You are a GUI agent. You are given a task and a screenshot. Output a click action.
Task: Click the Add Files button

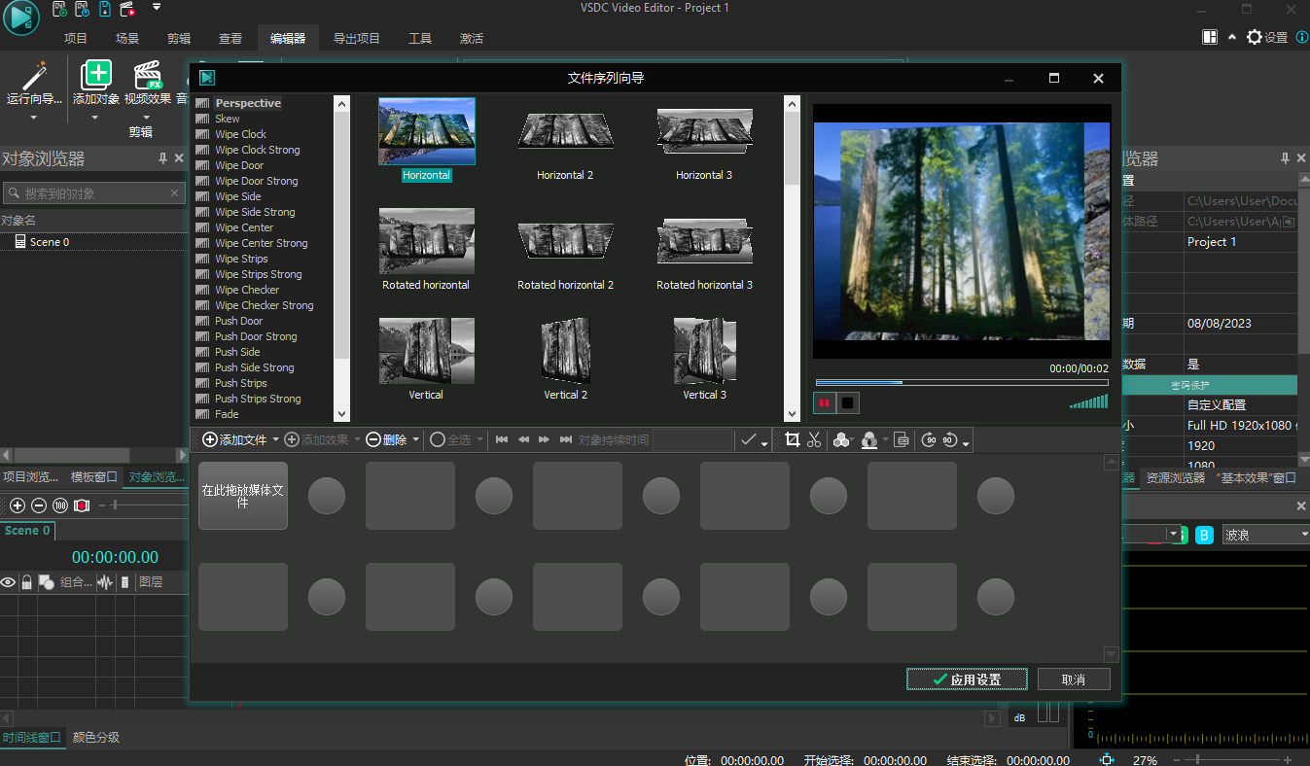(234, 440)
